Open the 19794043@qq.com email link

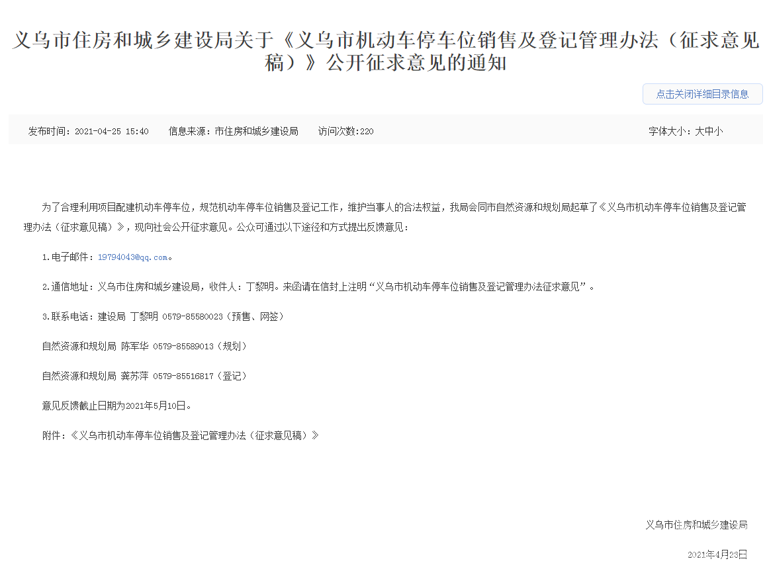pyautogui.click(x=132, y=257)
